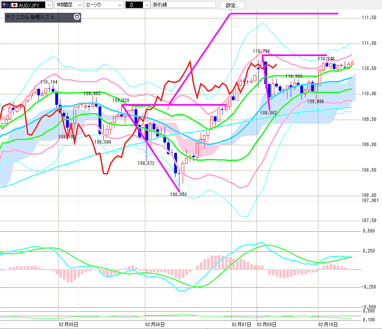Click into the 折れ線 text field
The image size is (382, 329).
click(x=183, y=5)
